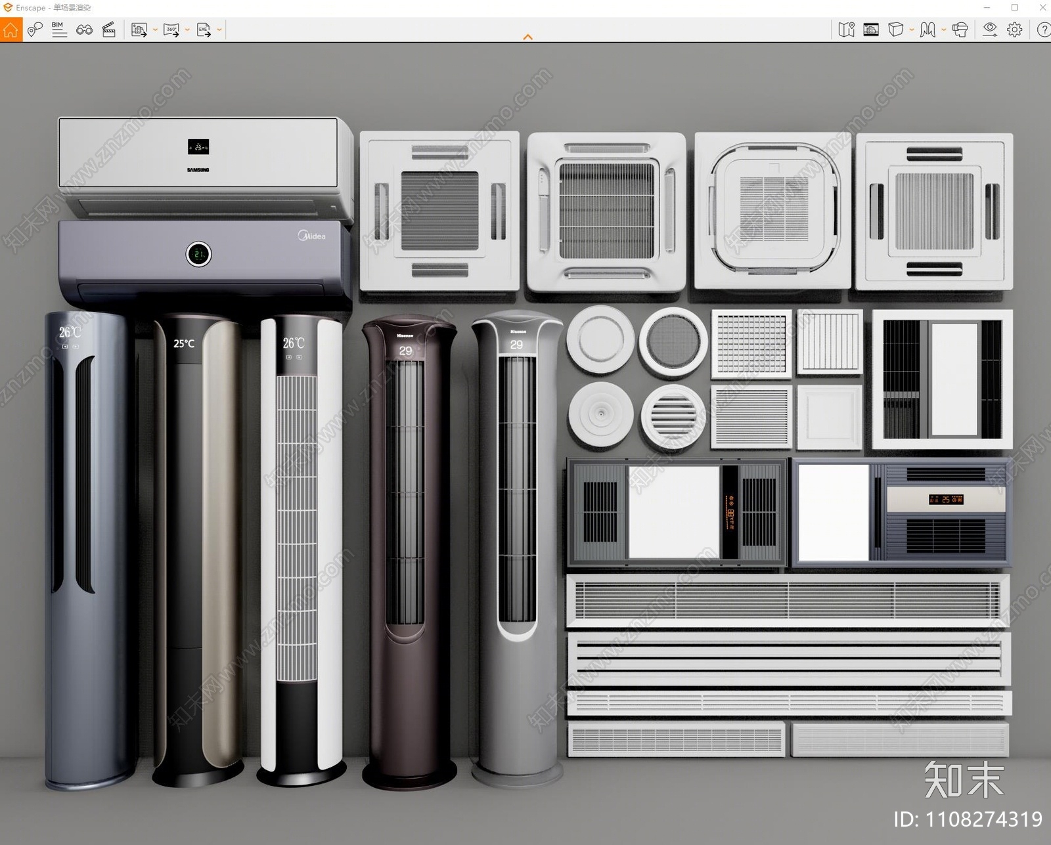Image resolution: width=1051 pixels, height=845 pixels.
Task: Open the BIM information panel
Action: click(x=59, y=30)
